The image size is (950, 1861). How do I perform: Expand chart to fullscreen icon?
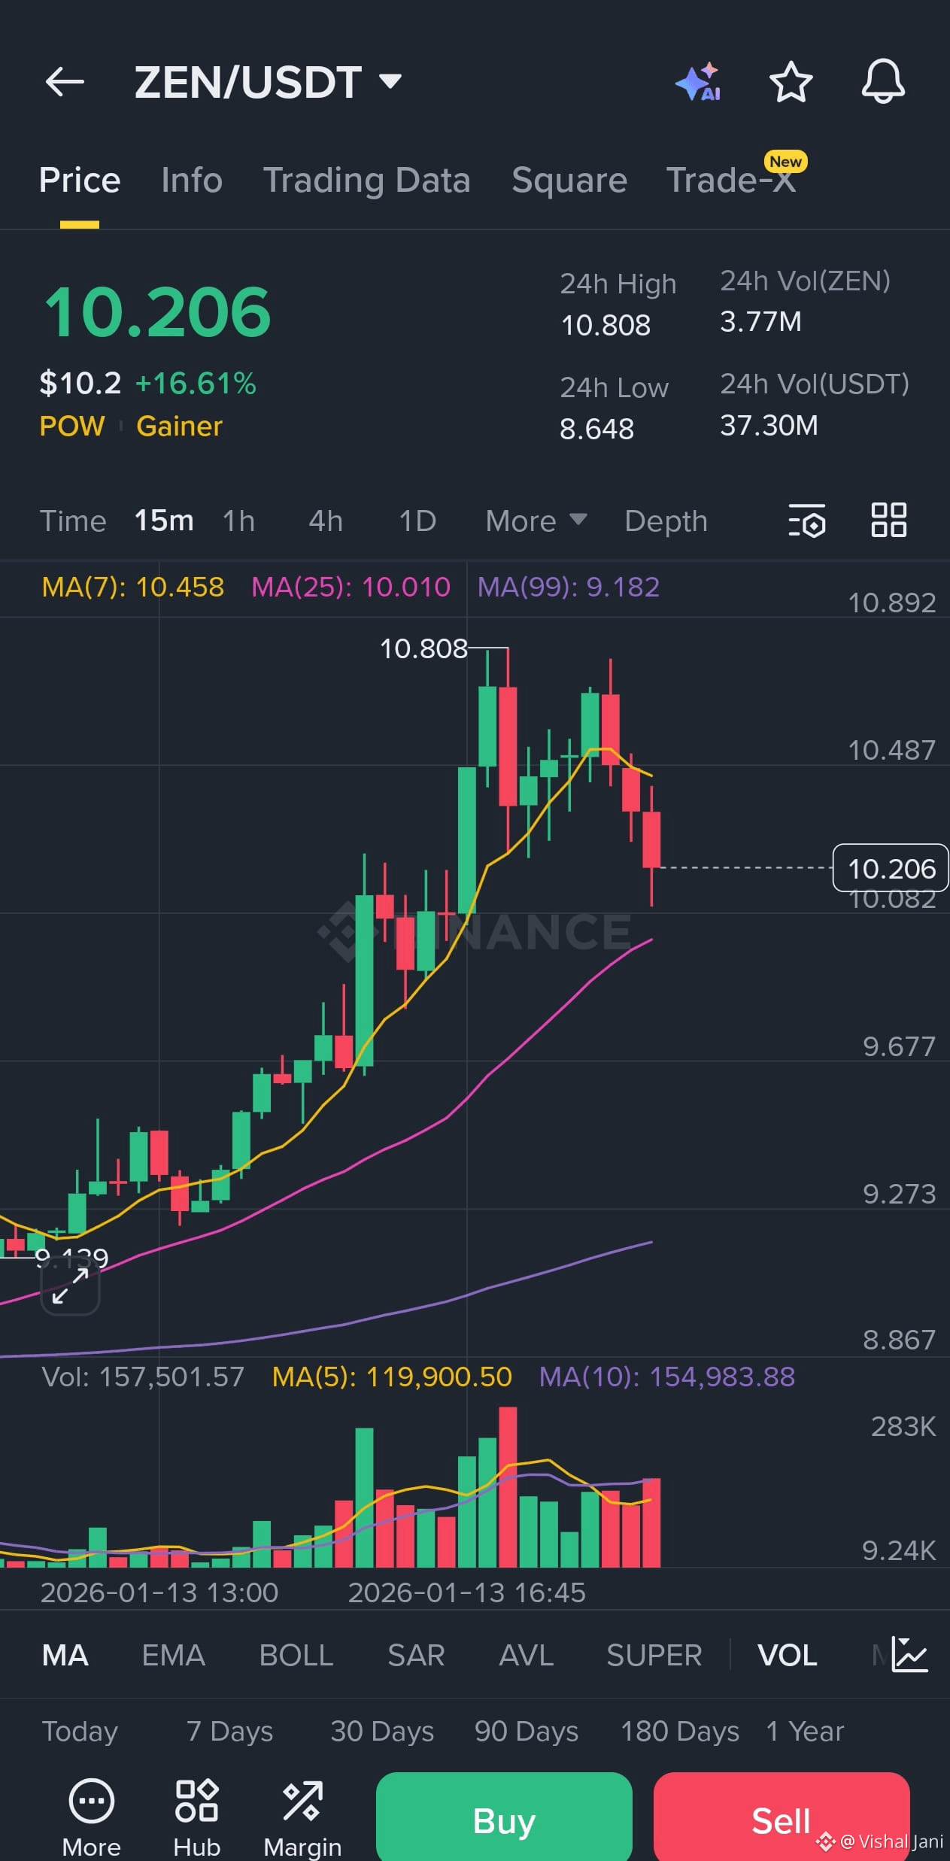pos(70,1286)
